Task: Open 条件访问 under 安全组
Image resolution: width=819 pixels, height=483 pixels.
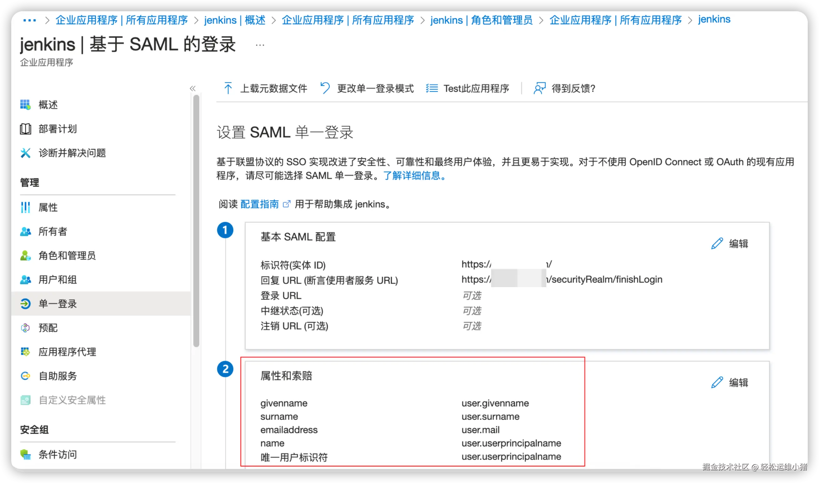Action: pos(57,454)
